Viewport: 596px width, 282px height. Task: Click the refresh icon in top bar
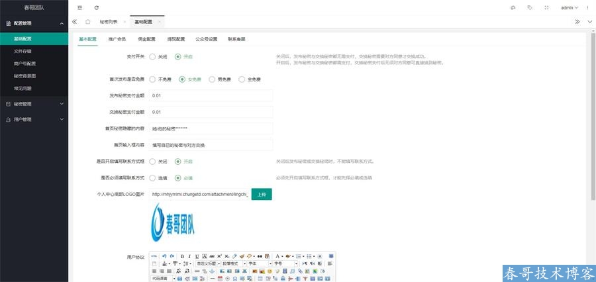pyautogui.click(x=97, y=7)
